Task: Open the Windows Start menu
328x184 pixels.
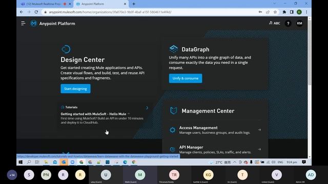Action: pyautogui.click(x=20, y=162)
